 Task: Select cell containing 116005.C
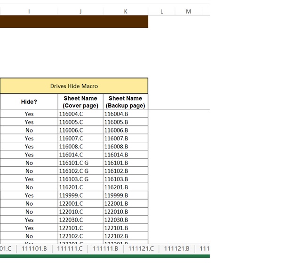click(80, 122)
